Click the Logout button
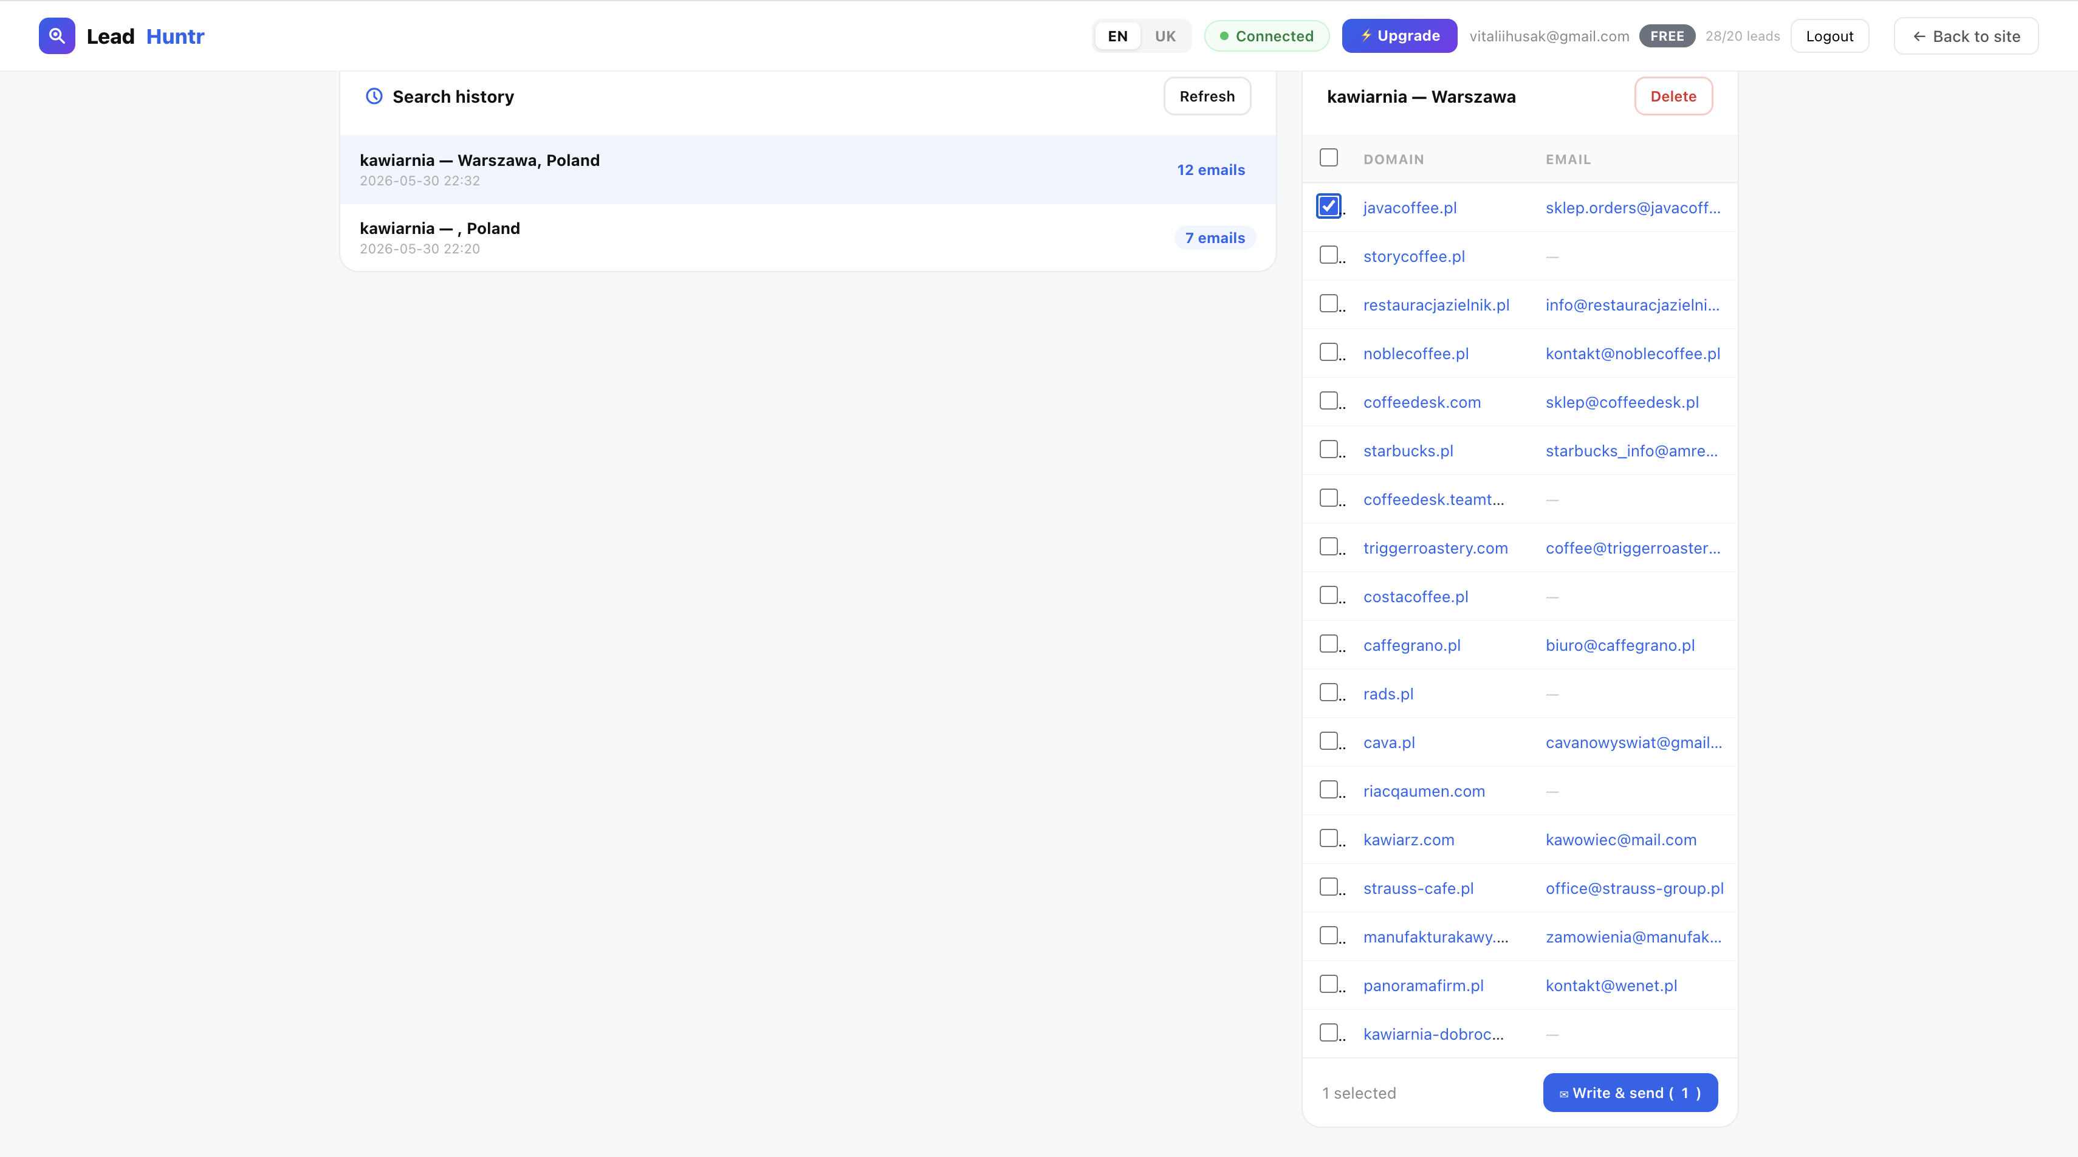The width and height of the screenshot is (2078, 1157). (1829, 36)
